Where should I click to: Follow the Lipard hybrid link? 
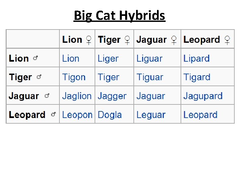click(x=197, y=59)
